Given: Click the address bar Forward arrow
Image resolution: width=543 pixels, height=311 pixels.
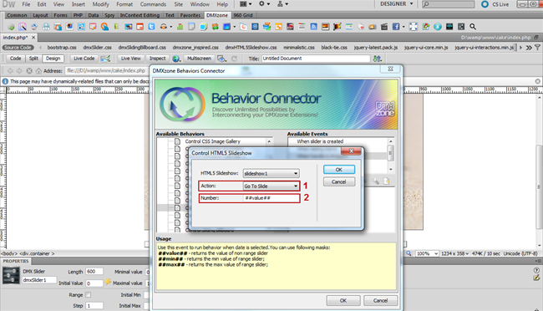Looking at the screenshot, I should tap(19, 71).
